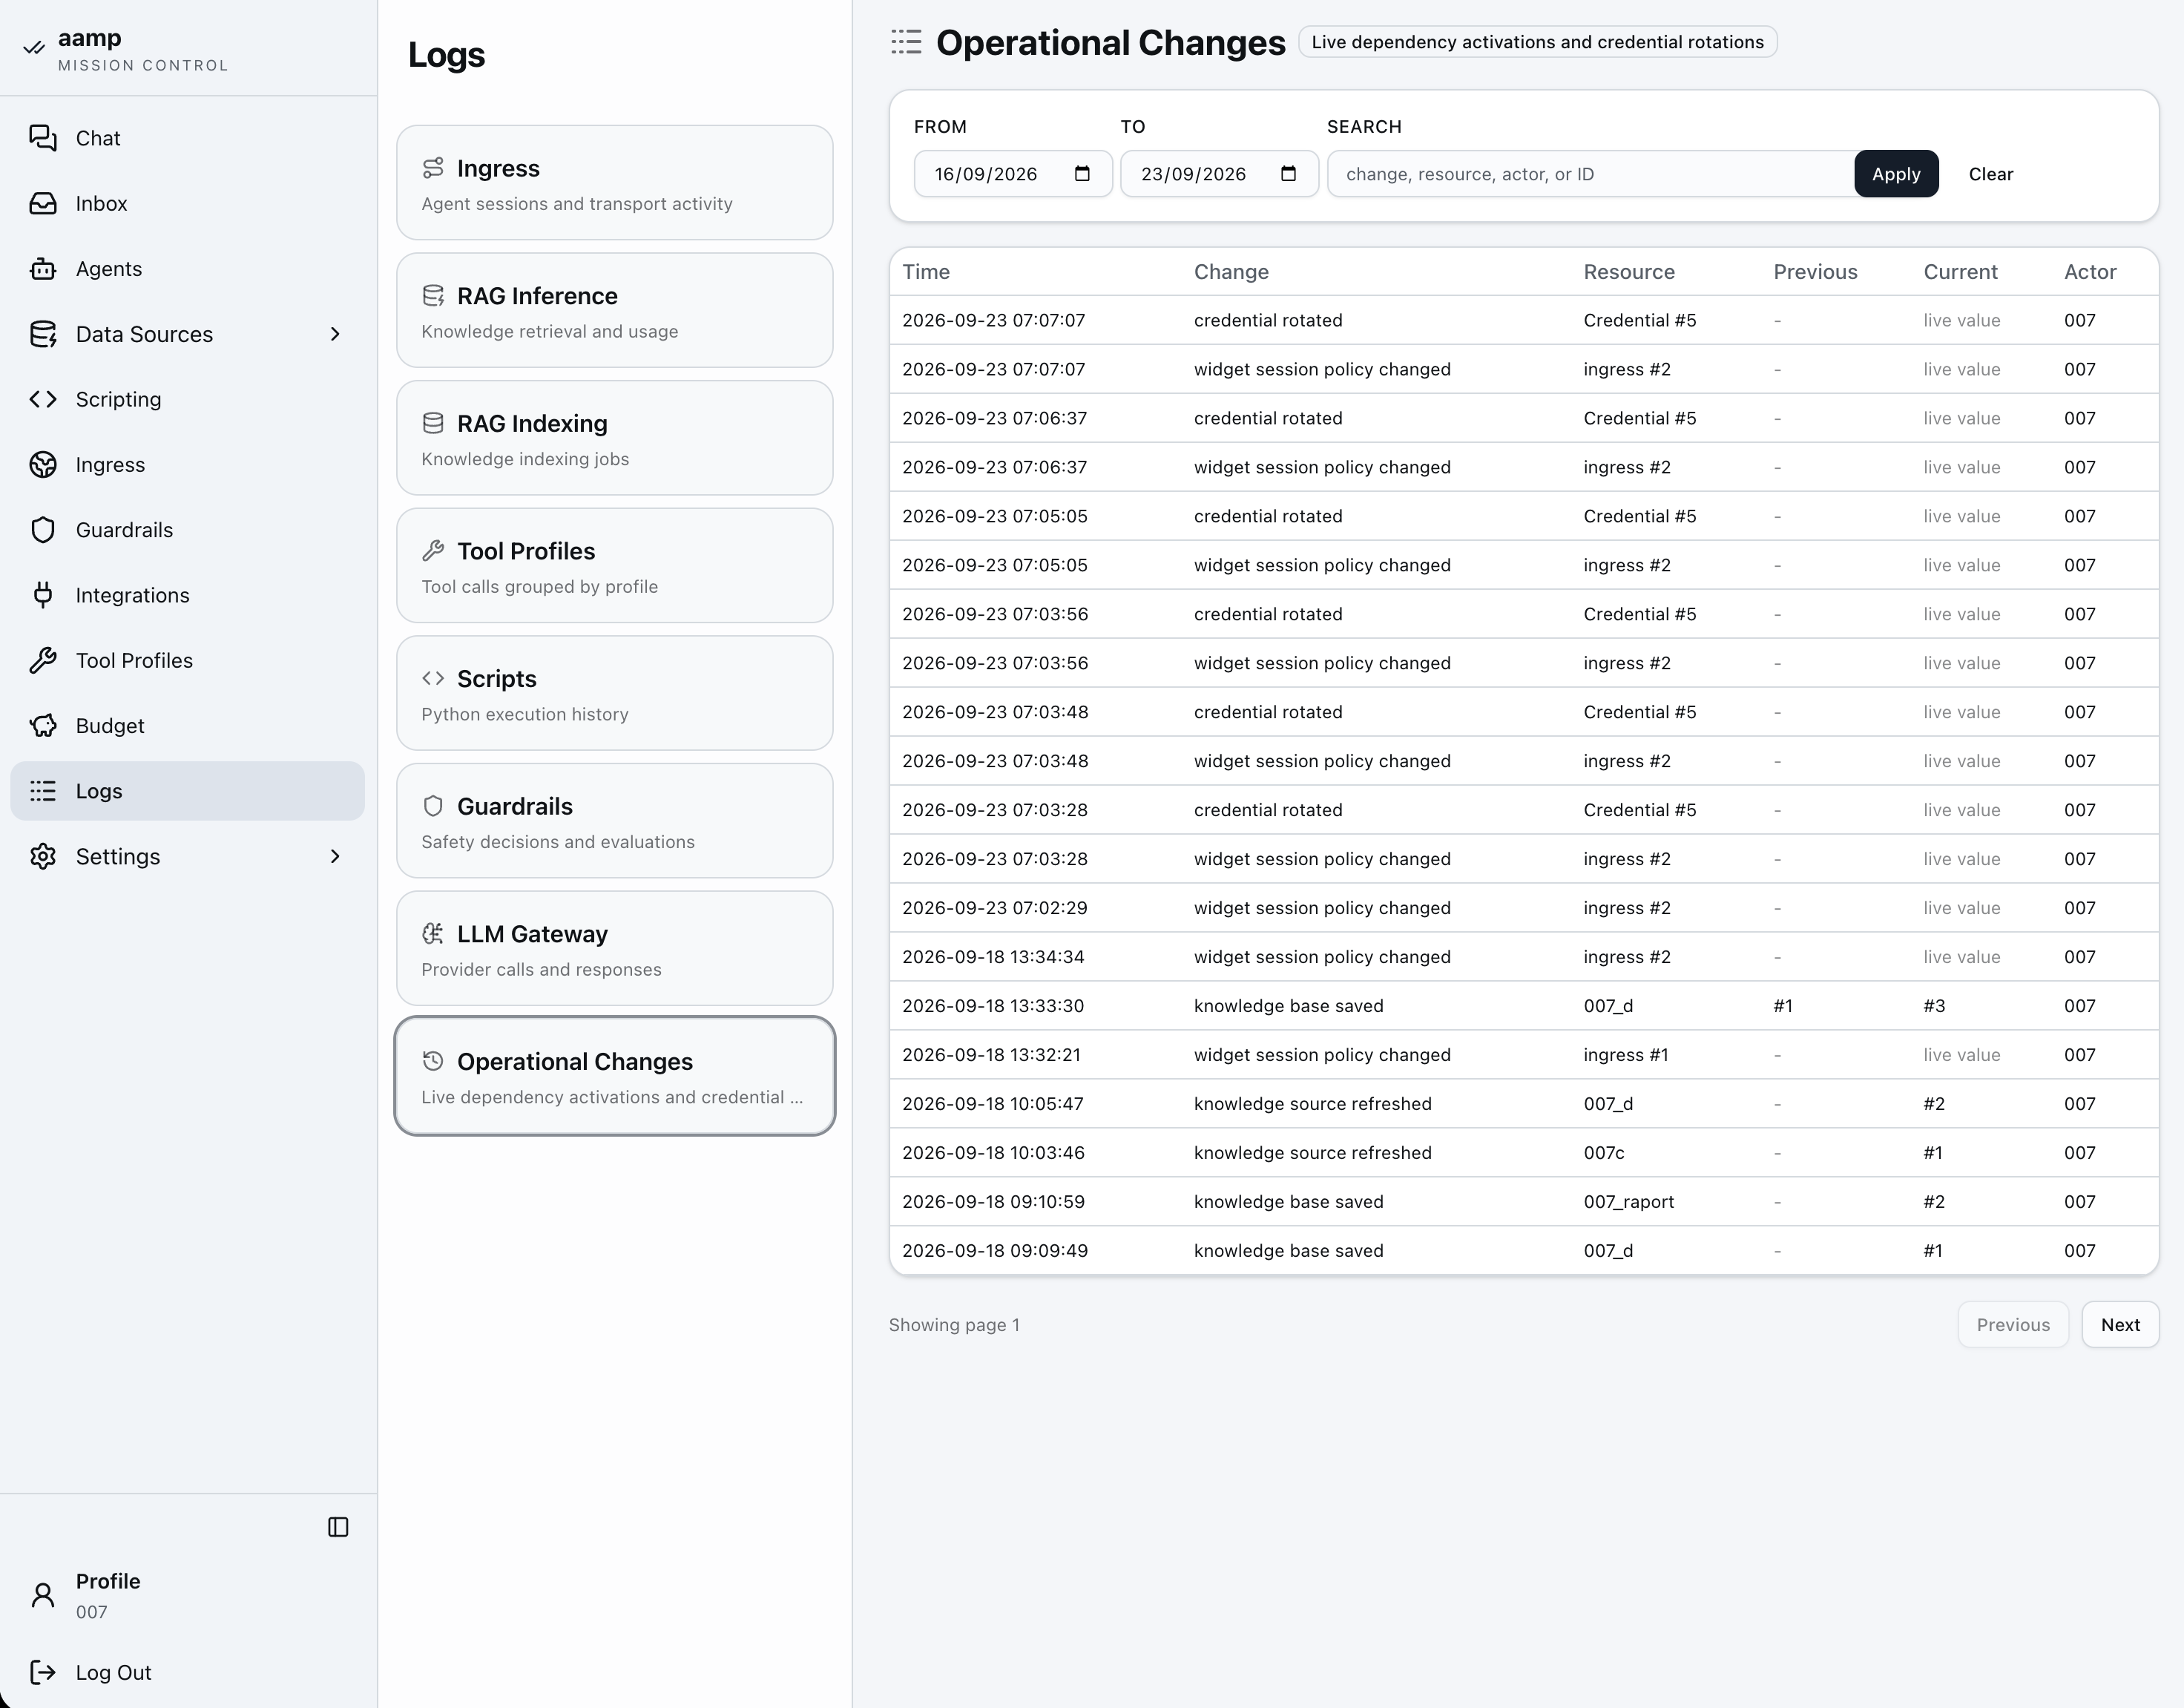This screenshot has width=2184, height=1708.
Task: Go to the Next page
Action: (2120, 1324)
